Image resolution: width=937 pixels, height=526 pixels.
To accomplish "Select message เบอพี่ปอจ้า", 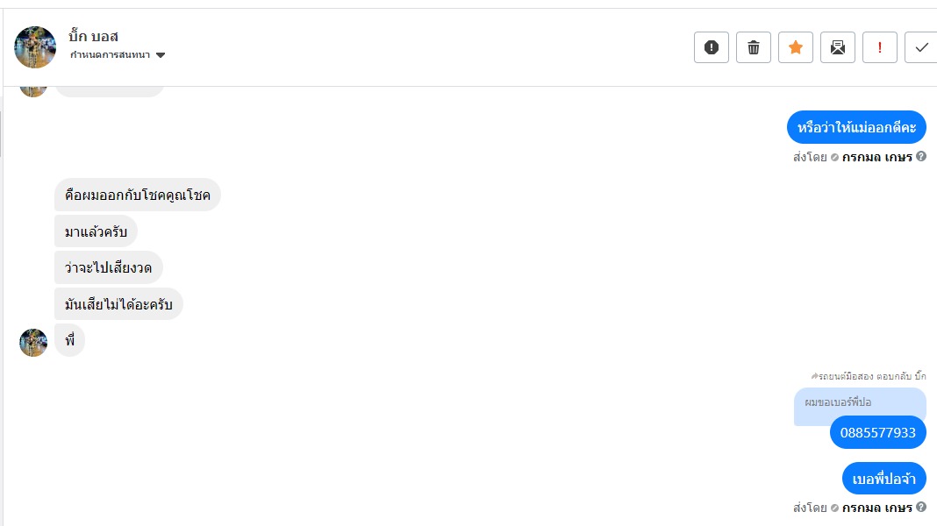I will pyautogui.click(x=883, y=479).
